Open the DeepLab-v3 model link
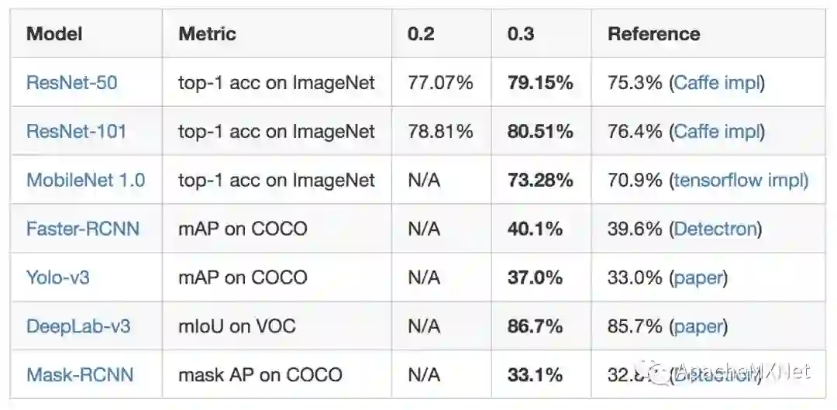 coord(78,326)
